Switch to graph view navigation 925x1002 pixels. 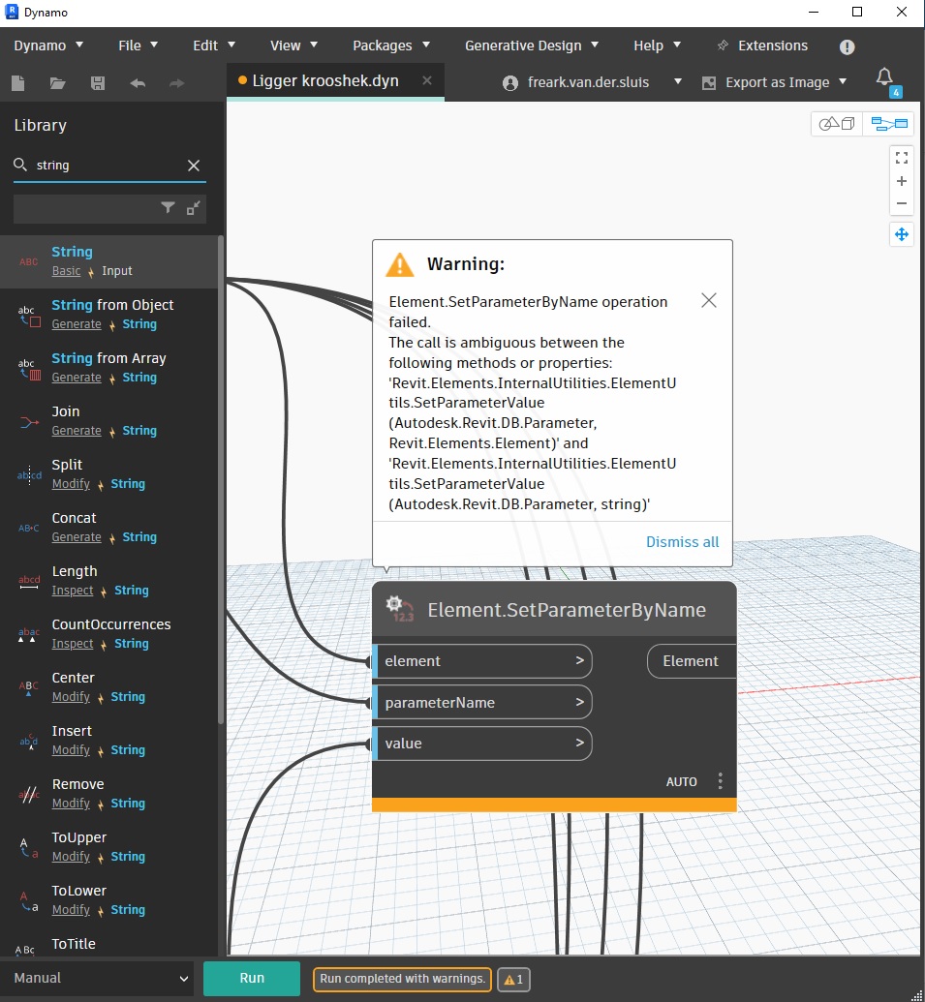pyautogui.click(x=889, y=124)
